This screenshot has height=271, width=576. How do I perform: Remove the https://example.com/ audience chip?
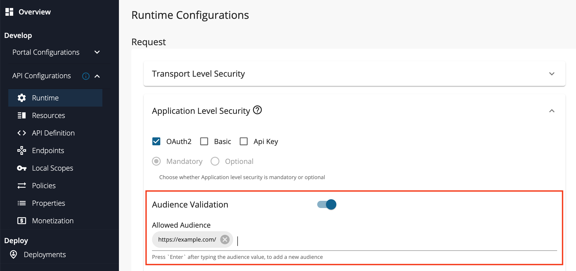point(225,240)
